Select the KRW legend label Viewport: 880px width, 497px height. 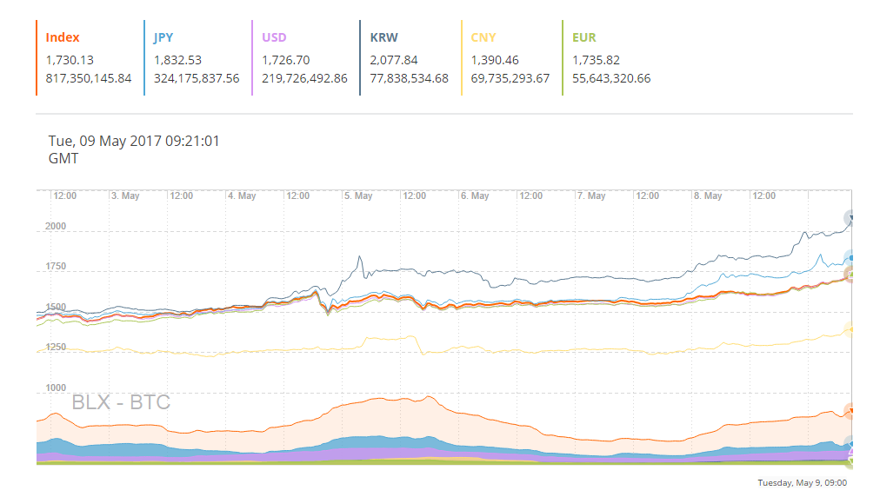click(x=383, y=37)
